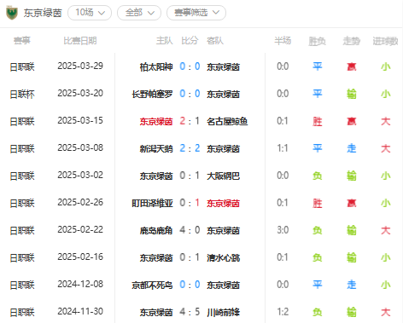The image size is (403, 323).
Task: Click the 胜 result in 名古屋鲸鱼 row
Action: pyautogui.click(x=317, y=121)
